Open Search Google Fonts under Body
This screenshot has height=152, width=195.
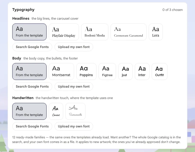(32, 87)
